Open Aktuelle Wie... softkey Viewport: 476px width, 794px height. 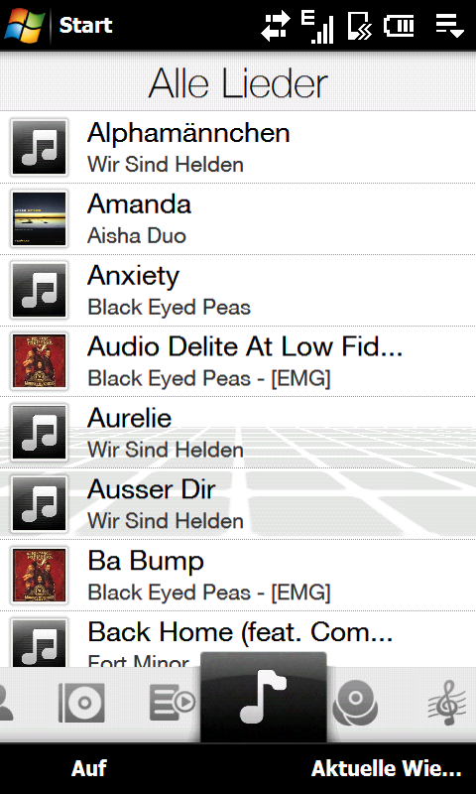387,768
